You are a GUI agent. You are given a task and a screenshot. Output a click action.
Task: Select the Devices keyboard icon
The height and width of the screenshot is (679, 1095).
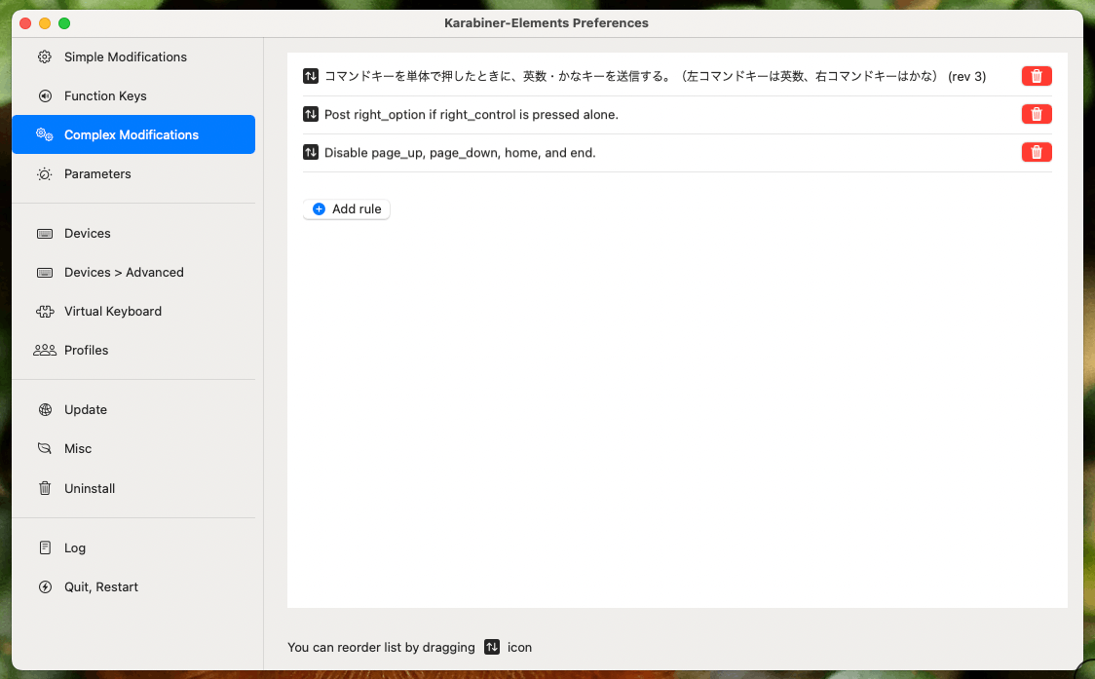pos(44,233)
